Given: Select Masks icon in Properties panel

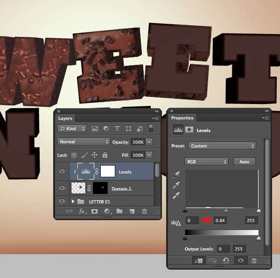Looking at the screenshot, I should [189, 130].
